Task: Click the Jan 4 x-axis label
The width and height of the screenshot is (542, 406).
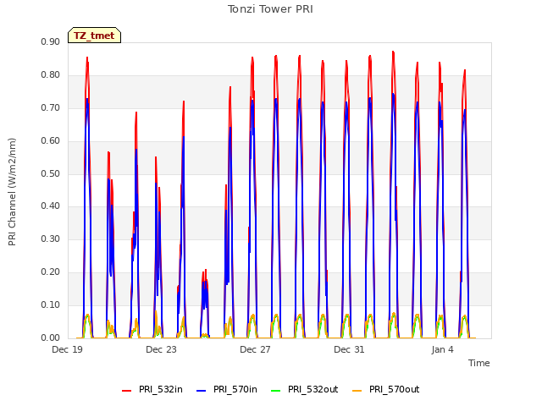Action: coord(442,349)
